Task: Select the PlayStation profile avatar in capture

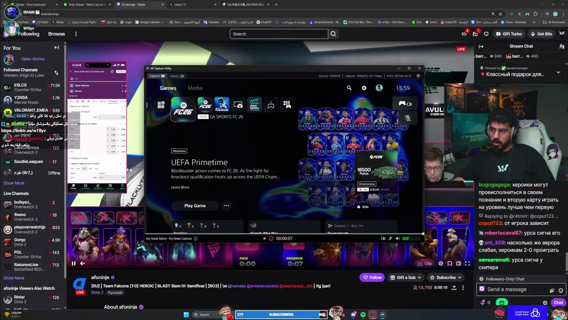Action: click(x=379, y=88)
